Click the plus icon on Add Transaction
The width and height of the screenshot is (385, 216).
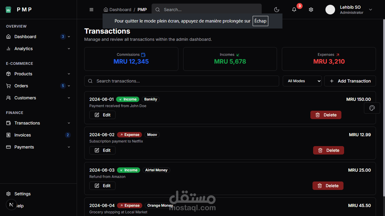(x=332, y=81)
